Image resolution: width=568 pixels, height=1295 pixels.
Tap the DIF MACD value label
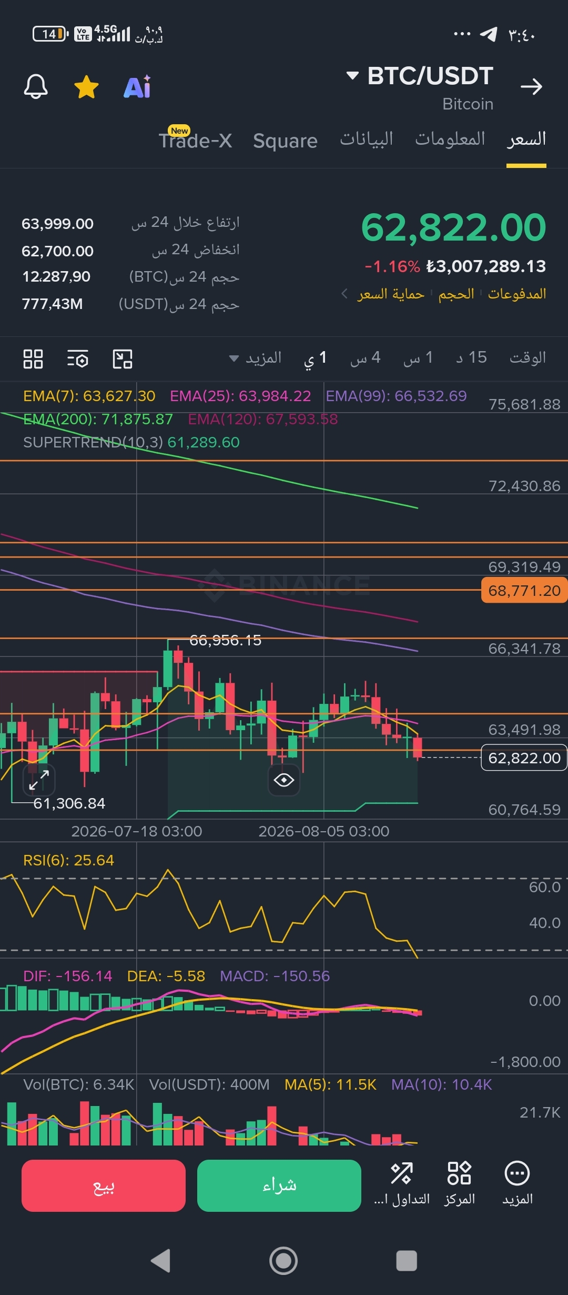click(x=68, y=976)
